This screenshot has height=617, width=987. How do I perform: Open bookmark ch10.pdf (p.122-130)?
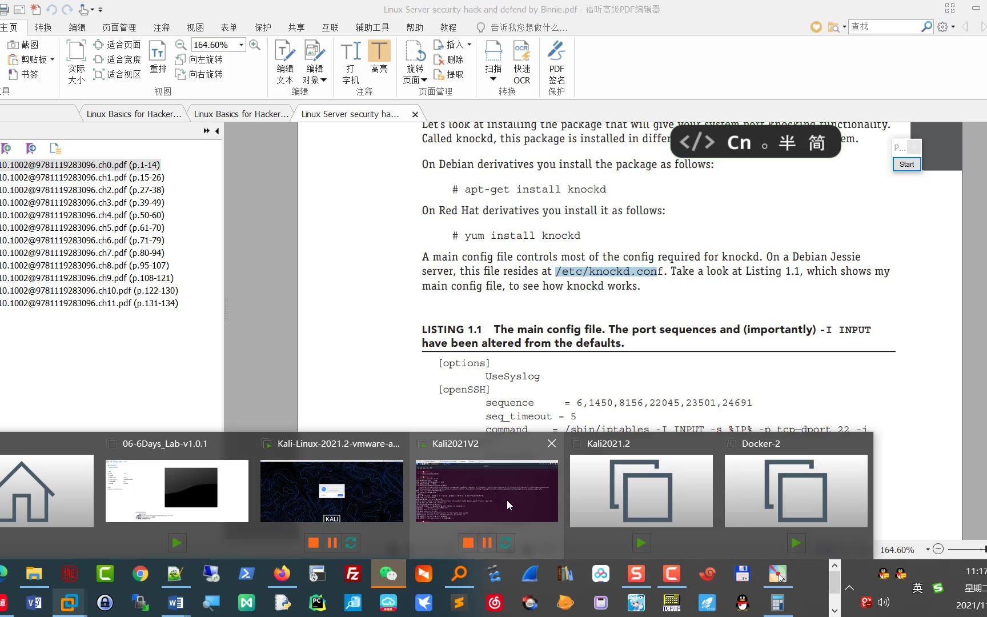click(x=89, y=290)
